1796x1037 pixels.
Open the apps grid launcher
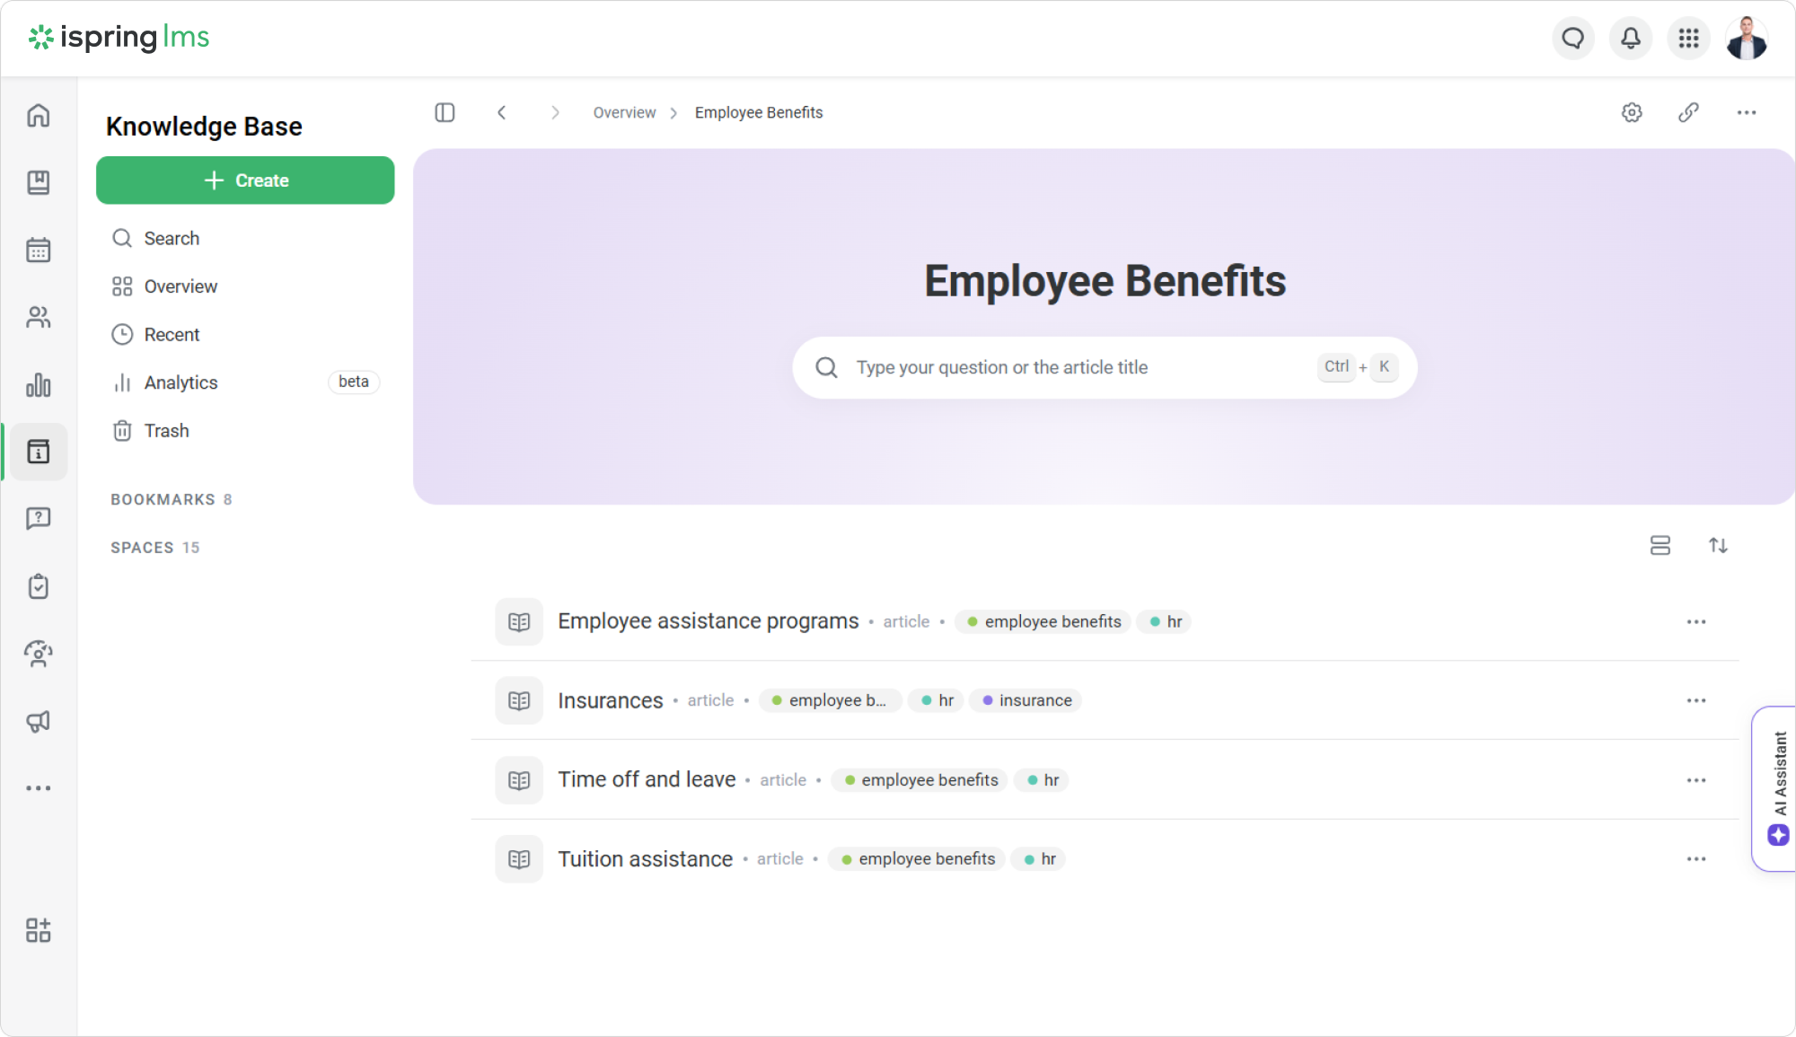[1688, 39]
